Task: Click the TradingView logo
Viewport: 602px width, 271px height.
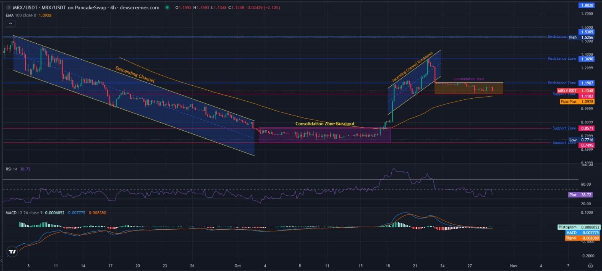Action: click(x=12, y=252)
